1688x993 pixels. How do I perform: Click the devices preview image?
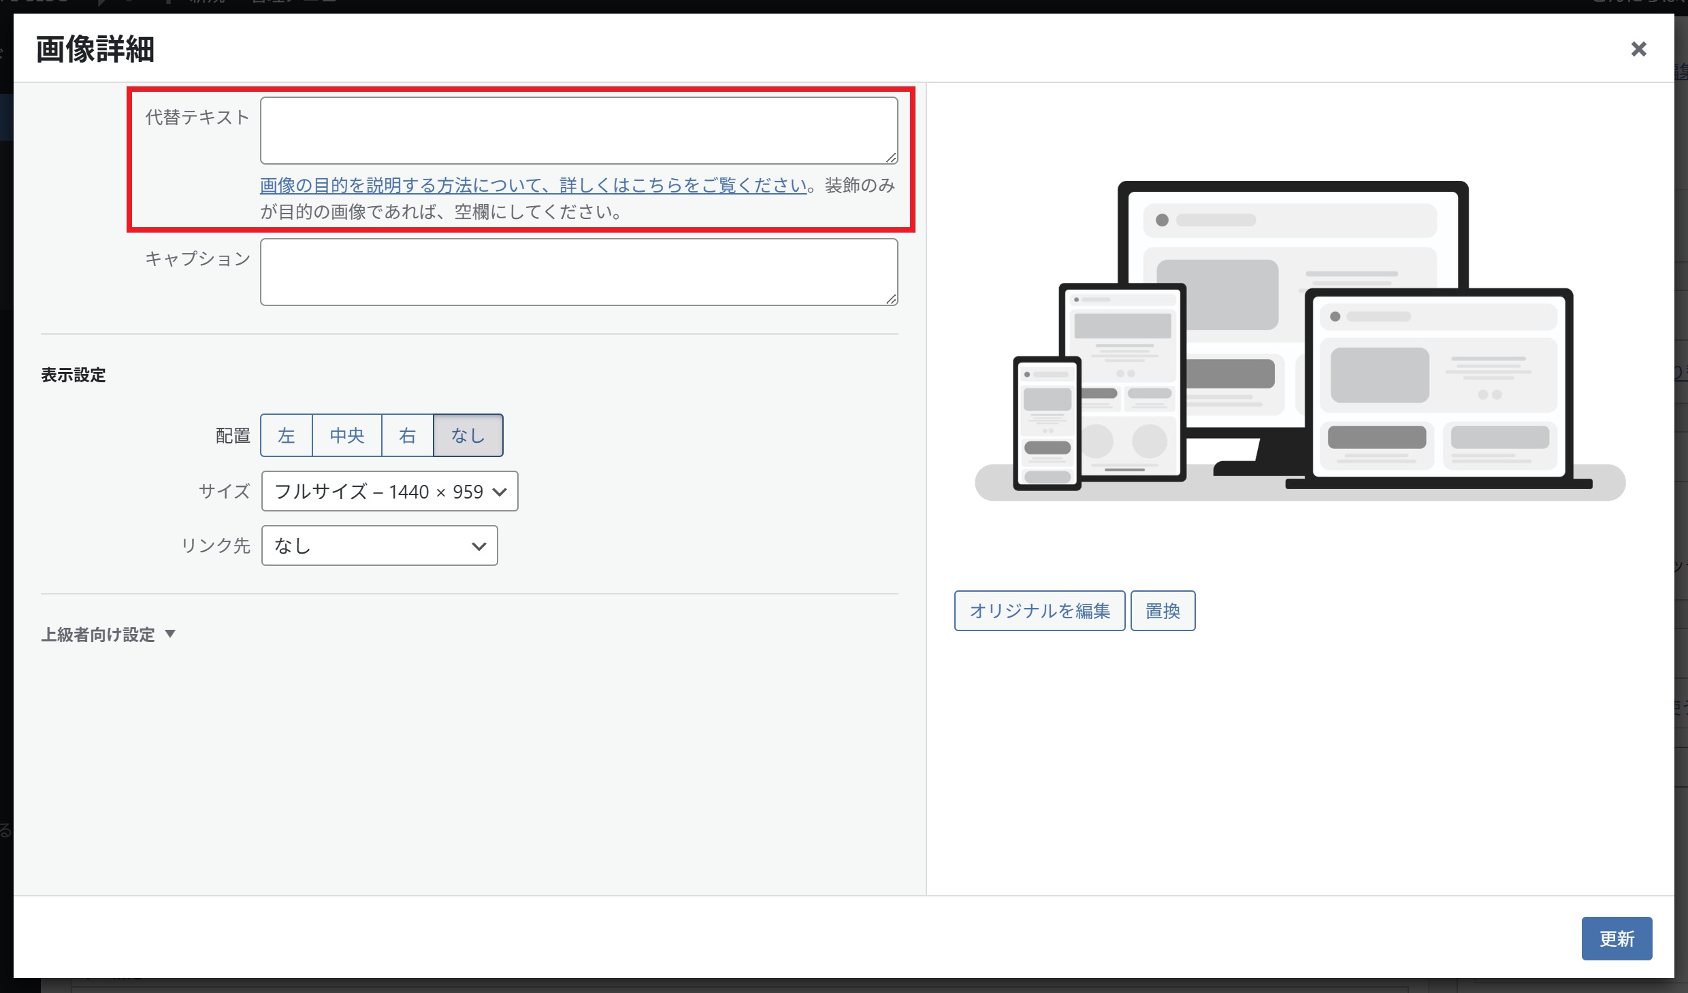(1300, 340)
